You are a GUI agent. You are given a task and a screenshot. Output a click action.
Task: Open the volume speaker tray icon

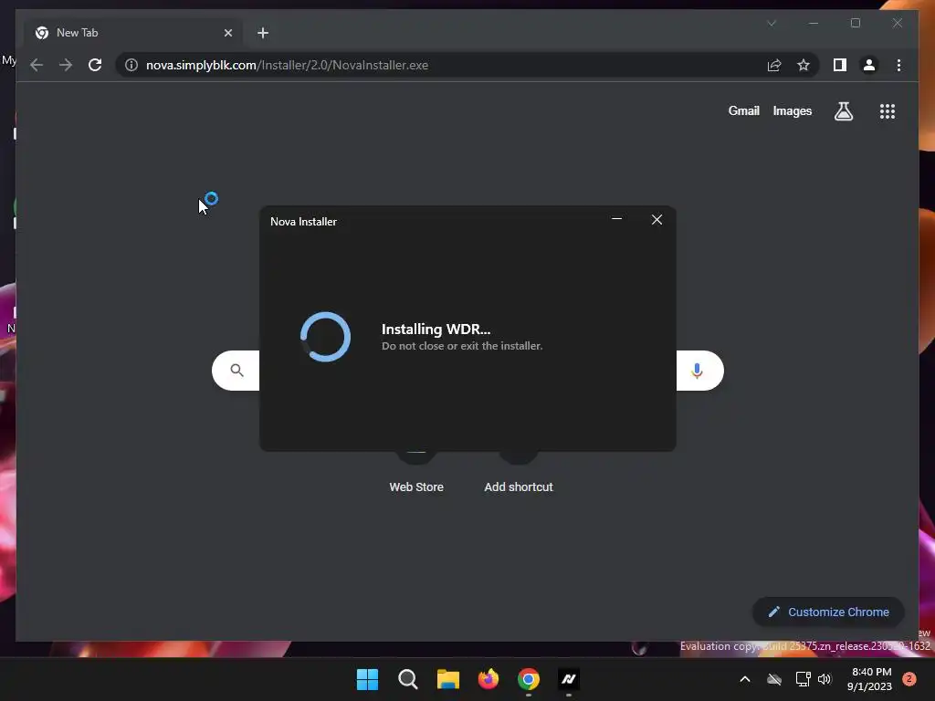pyautogui.click(x=825, y=679)
